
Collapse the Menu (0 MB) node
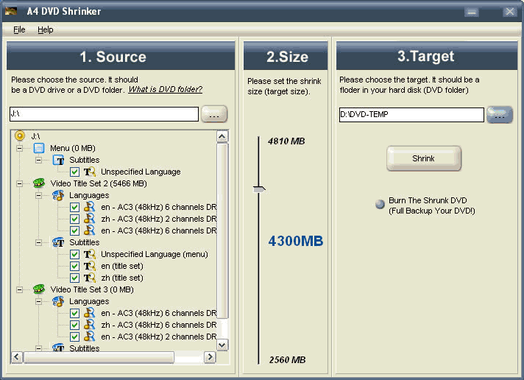19,148
